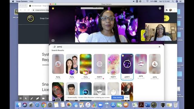Open App Store from the Dock
Screen dimensions: 194x109
[x=113, y=105]
